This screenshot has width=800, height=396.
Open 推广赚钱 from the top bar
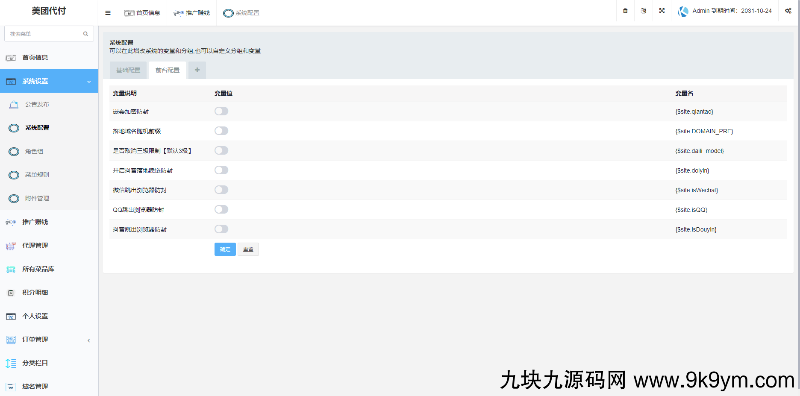click(191, 13)
